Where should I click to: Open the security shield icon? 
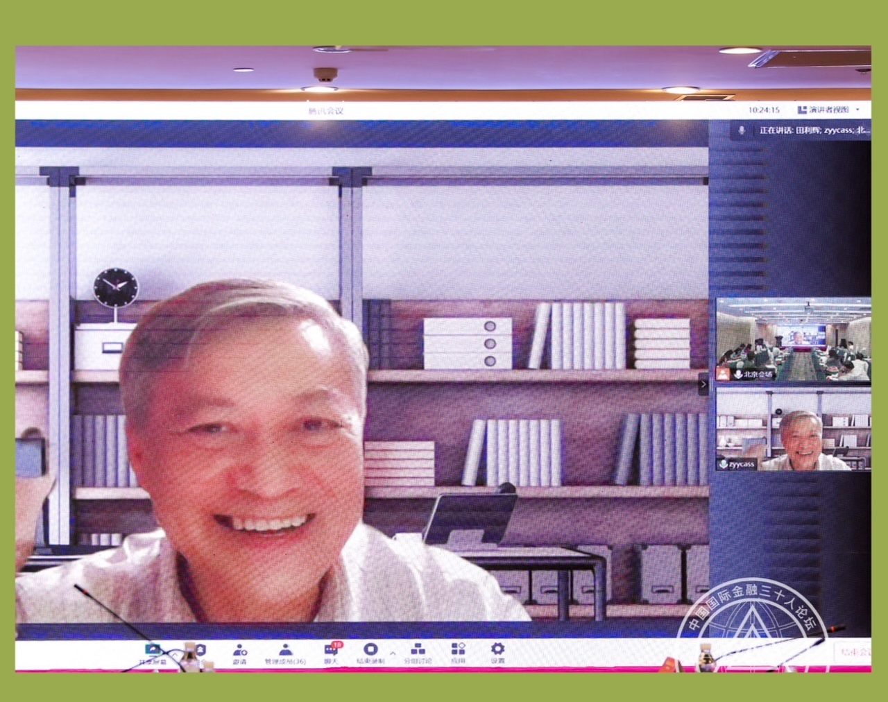pos(200,649)
